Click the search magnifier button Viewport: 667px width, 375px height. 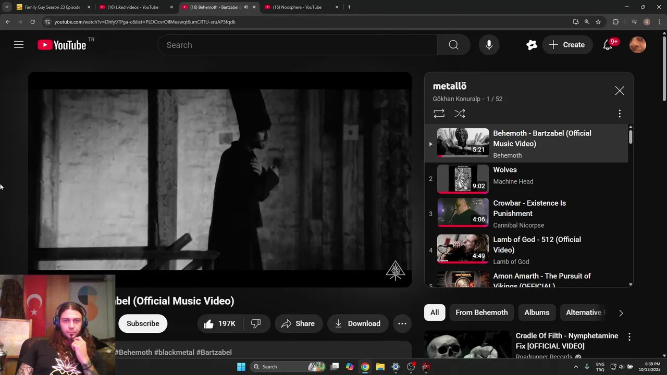(453, 45)
